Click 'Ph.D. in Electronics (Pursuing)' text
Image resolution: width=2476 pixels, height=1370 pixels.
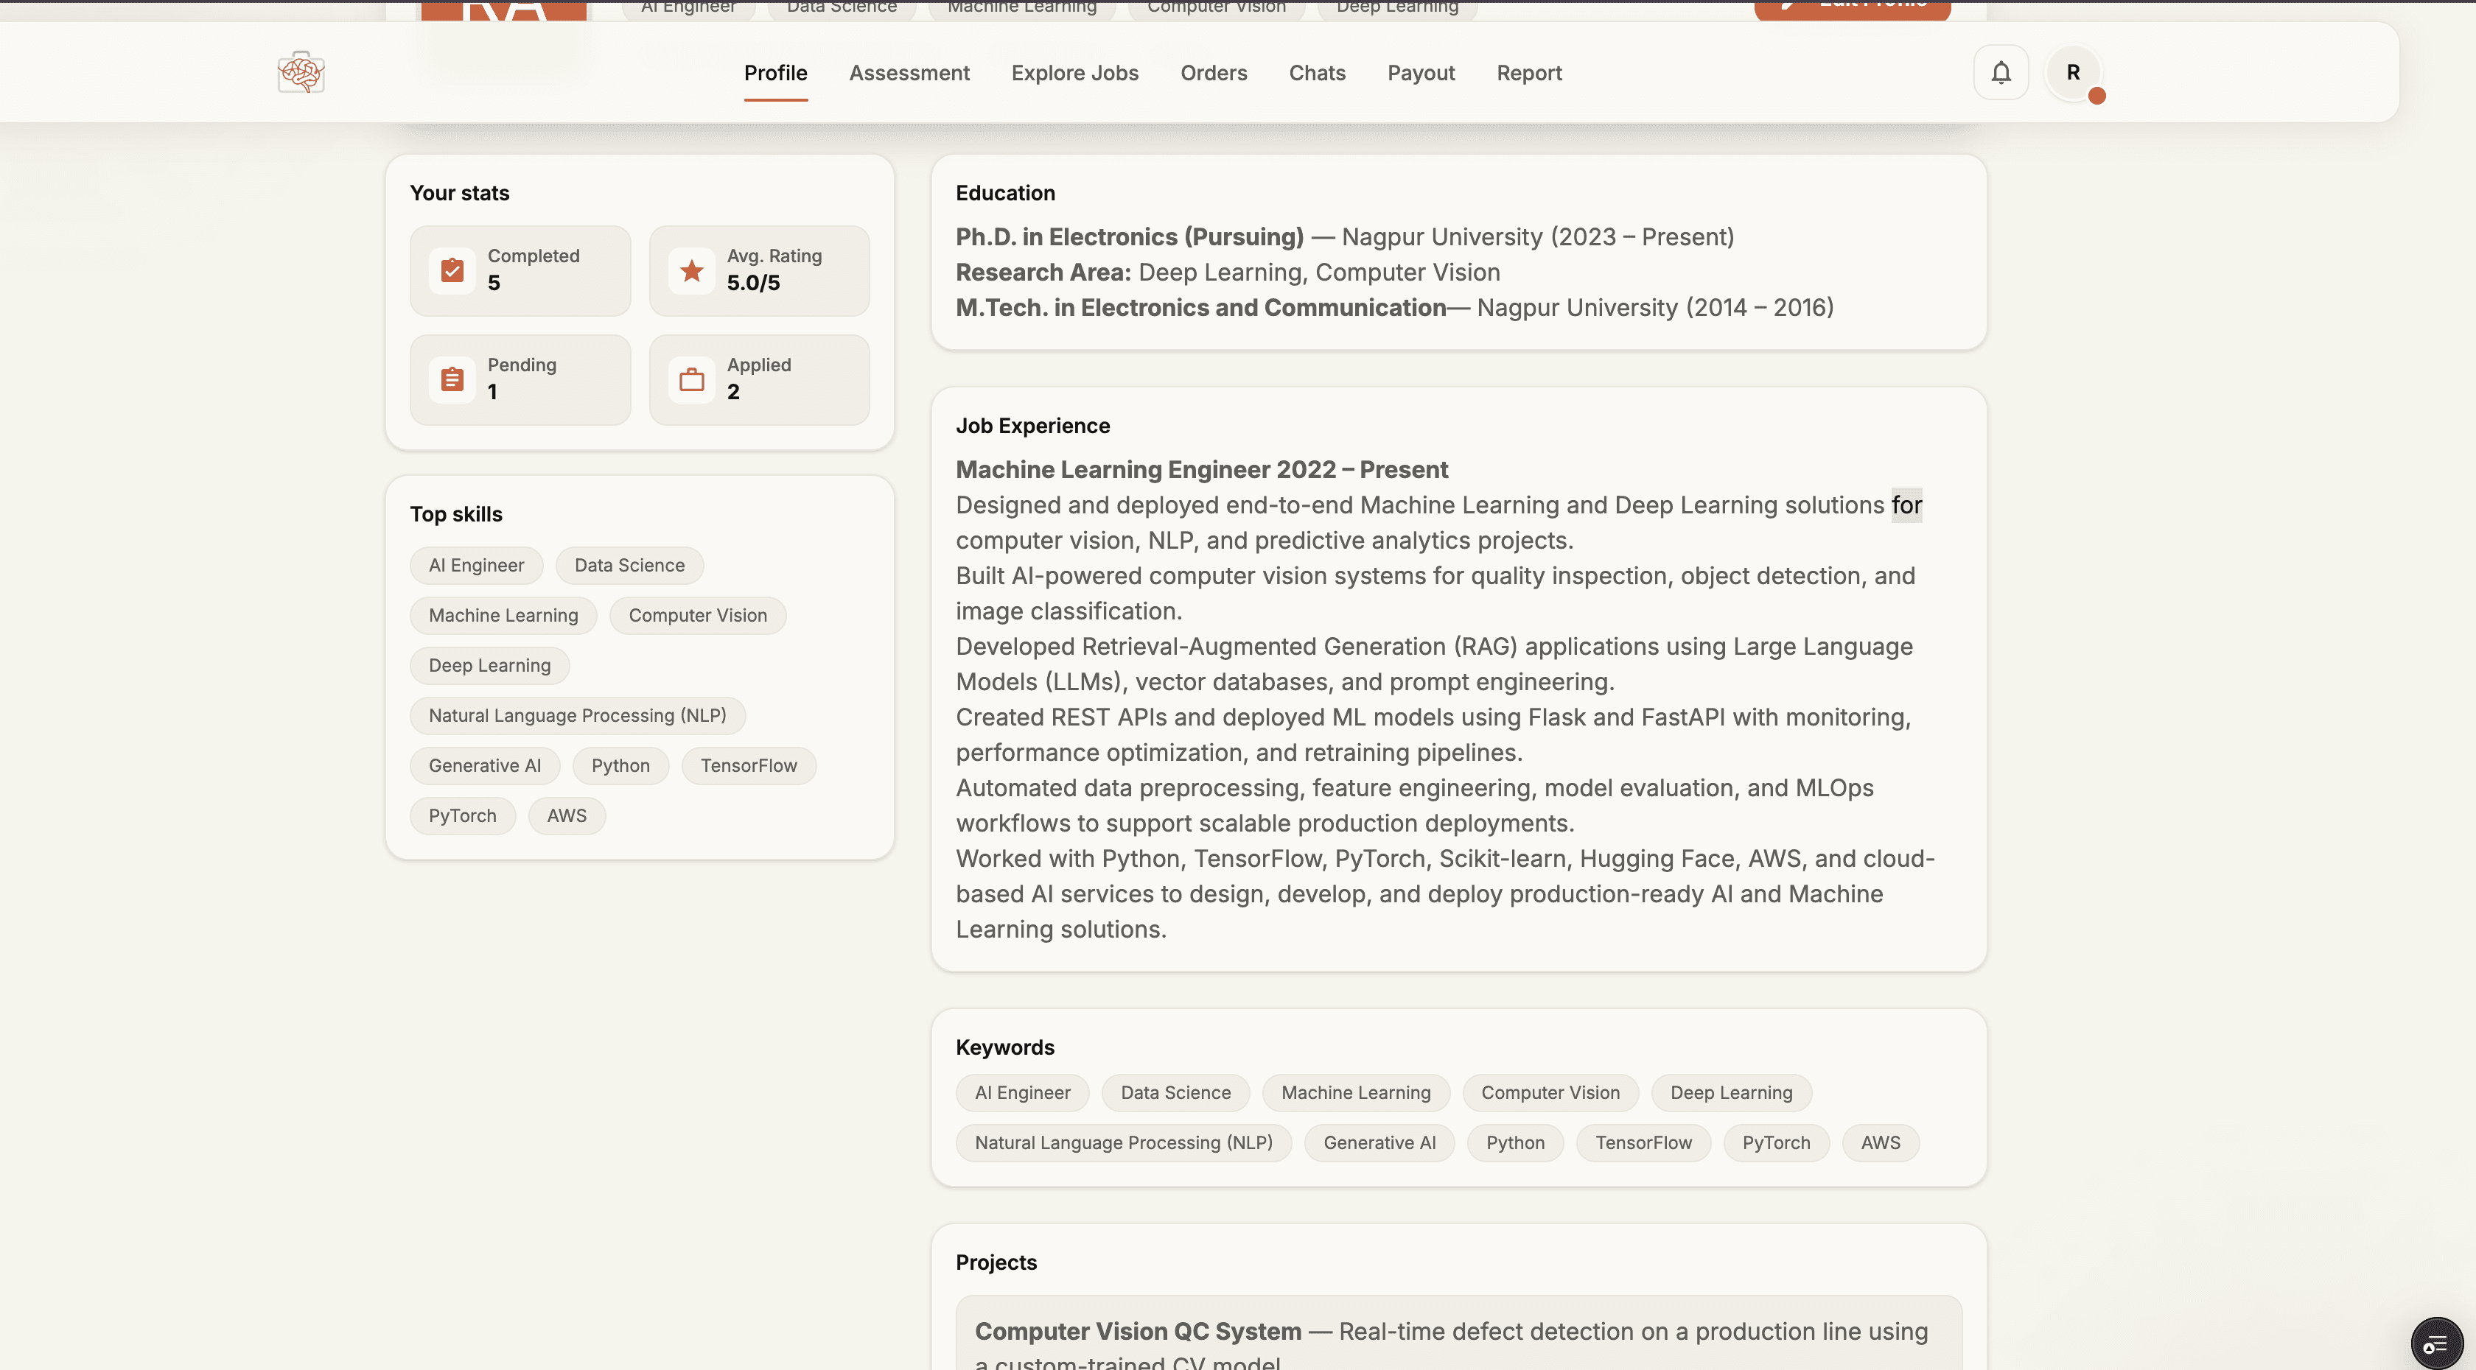point(1130,237)
